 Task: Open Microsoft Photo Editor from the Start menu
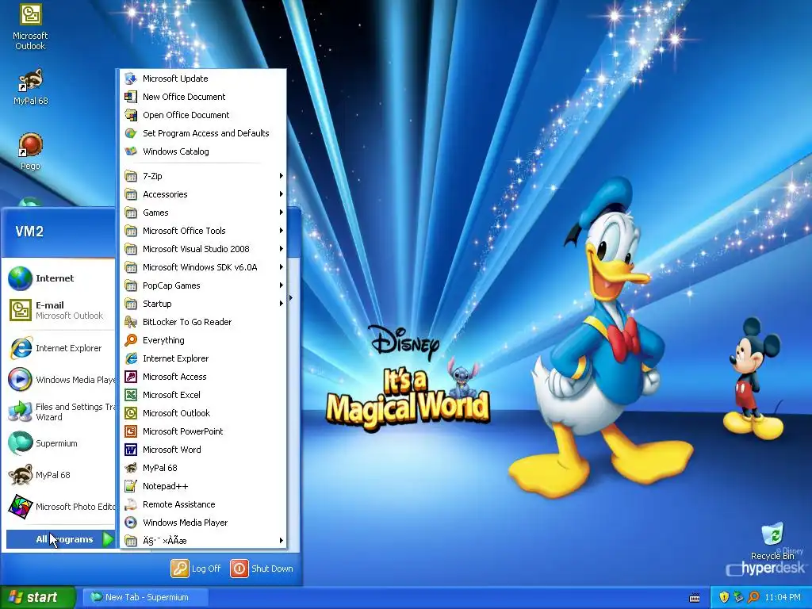coord(60,507)
